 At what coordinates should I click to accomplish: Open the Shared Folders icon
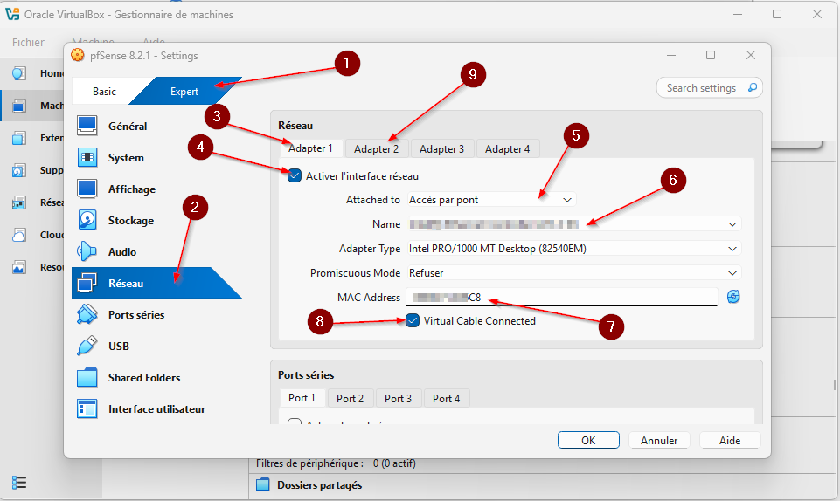(x=87, y=378)
